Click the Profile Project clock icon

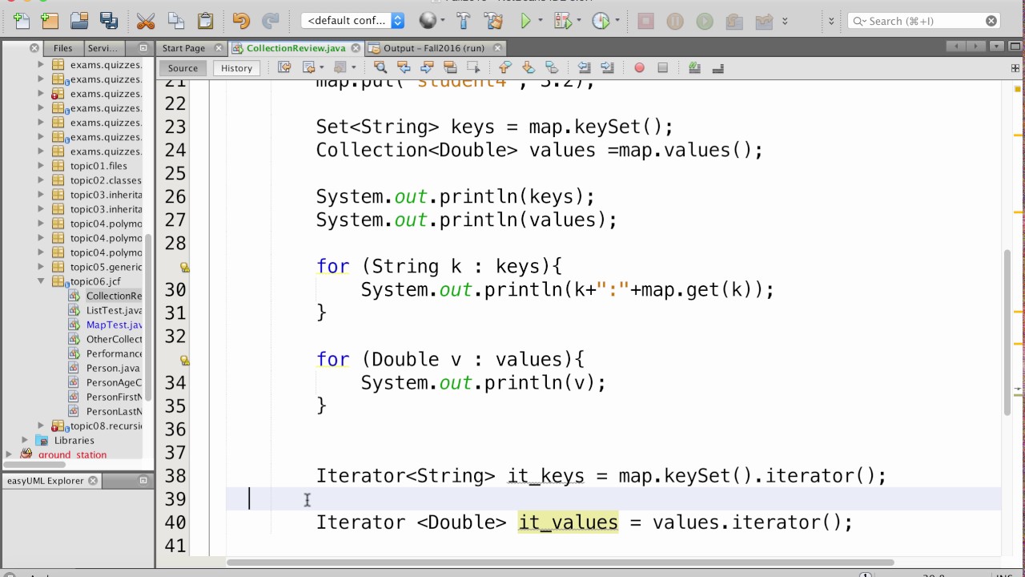click(601, 21)
